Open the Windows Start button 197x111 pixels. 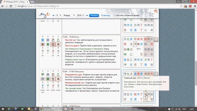[x=3, y=109]
